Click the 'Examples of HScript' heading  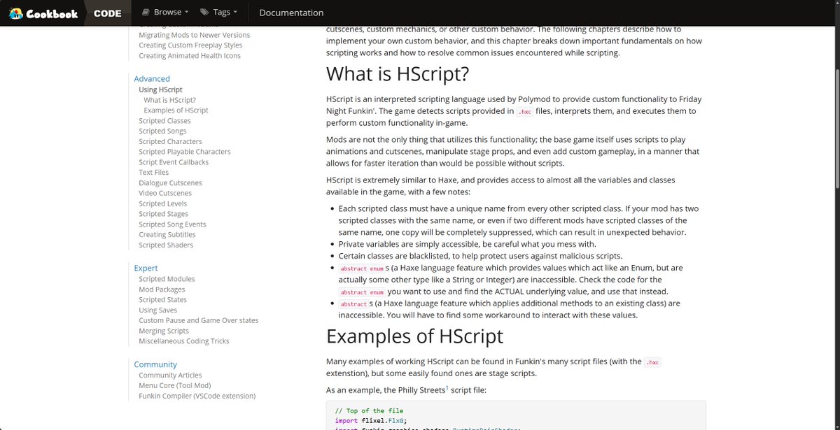(414, 336)
